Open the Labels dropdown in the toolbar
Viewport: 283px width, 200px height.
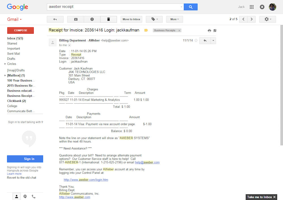[156, 19]
